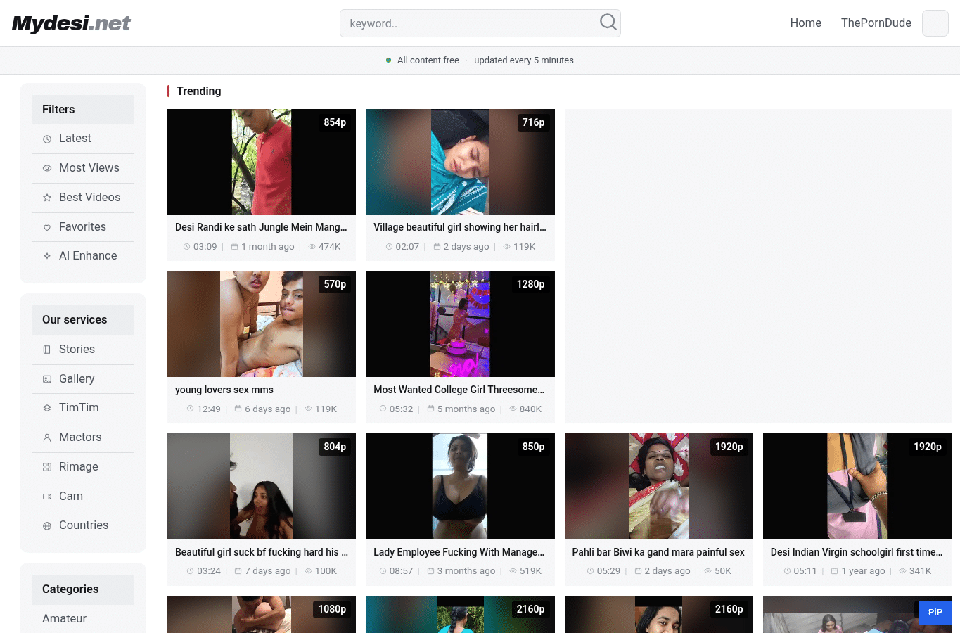
Task: Click the eye icon beside Most Views
Action: tap(47, 168)
